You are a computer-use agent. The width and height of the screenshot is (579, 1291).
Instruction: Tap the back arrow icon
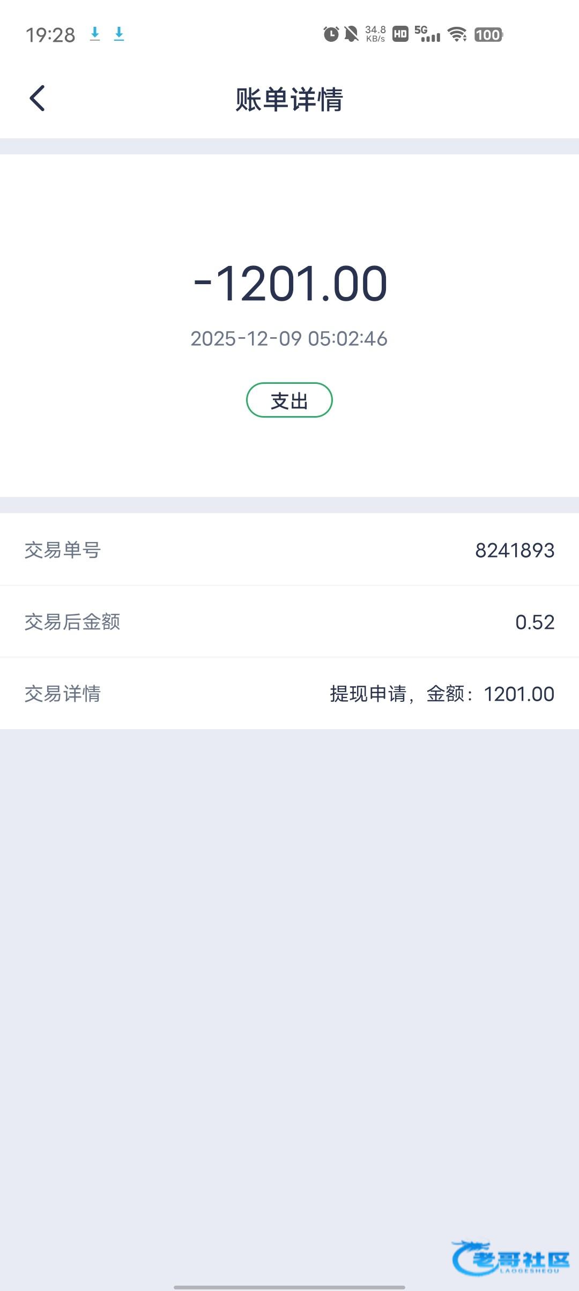(38, 99)
